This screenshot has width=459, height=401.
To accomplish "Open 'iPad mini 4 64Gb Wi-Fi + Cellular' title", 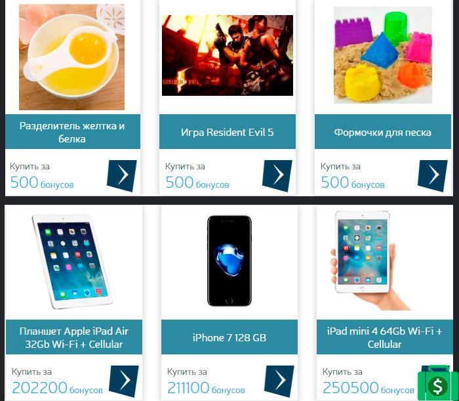I will [385, 337].
